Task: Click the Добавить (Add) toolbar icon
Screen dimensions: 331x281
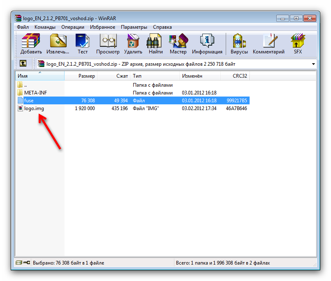Action: click(31, 41)
